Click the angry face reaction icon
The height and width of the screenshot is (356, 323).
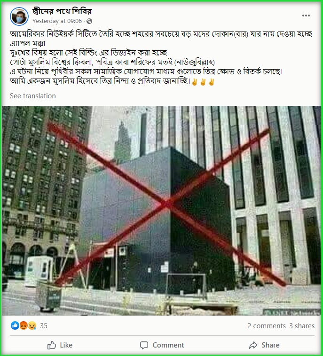click(24, 325)
